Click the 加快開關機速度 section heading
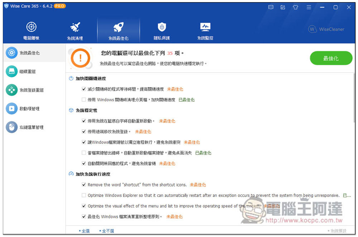This screenshot has width=358, height=237. click(91, 78)
